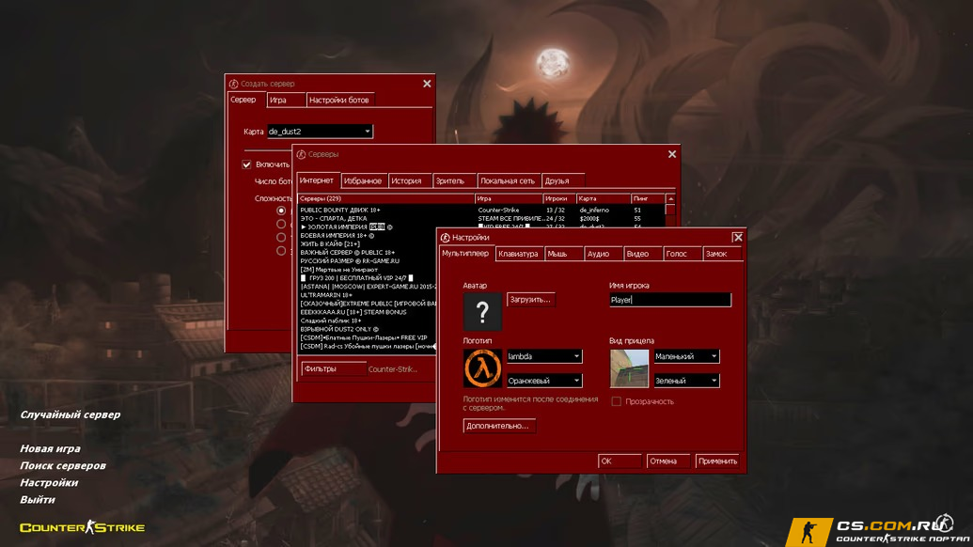This screenshot has height=547, width=973.
Task: Sort servers by the Игра column header
Action: coord(509,198)
